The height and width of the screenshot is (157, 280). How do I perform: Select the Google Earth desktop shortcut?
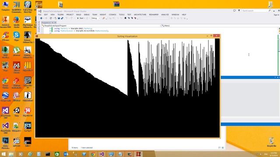(5, 97)
